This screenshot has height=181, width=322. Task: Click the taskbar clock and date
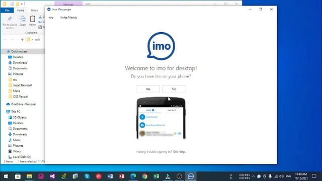click(x=301, y=176)
